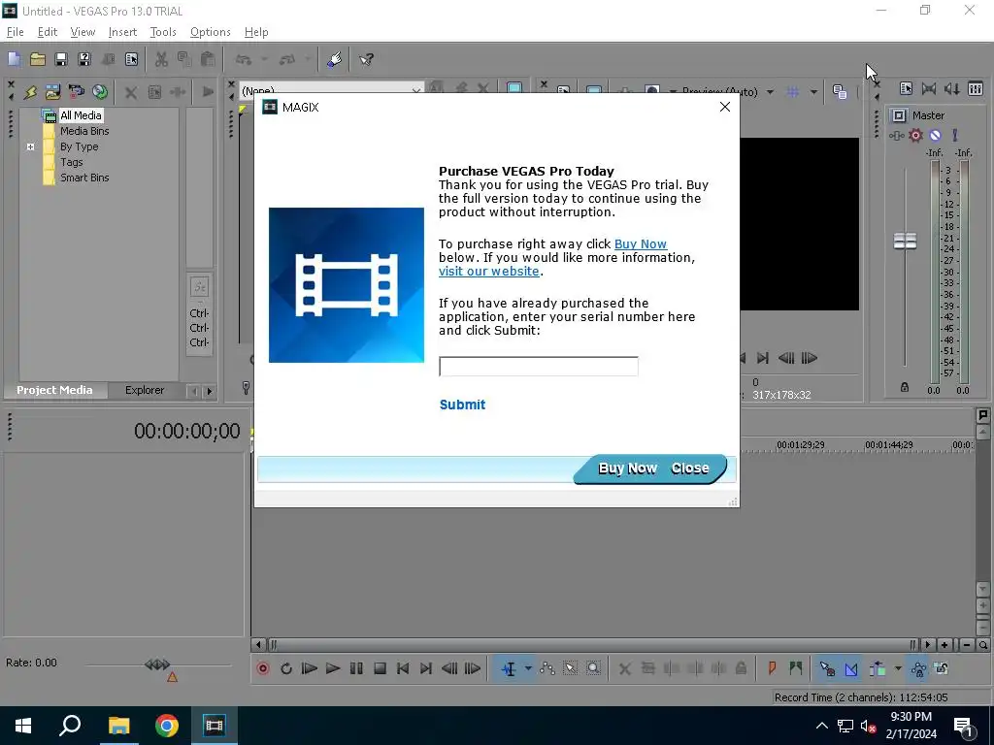994x745 pixels.
Task: Click the Buy Now button at dialog bottom
Action: (627, 469)
